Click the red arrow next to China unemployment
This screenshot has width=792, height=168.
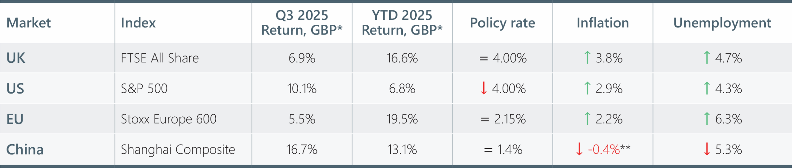click(707, 149)
